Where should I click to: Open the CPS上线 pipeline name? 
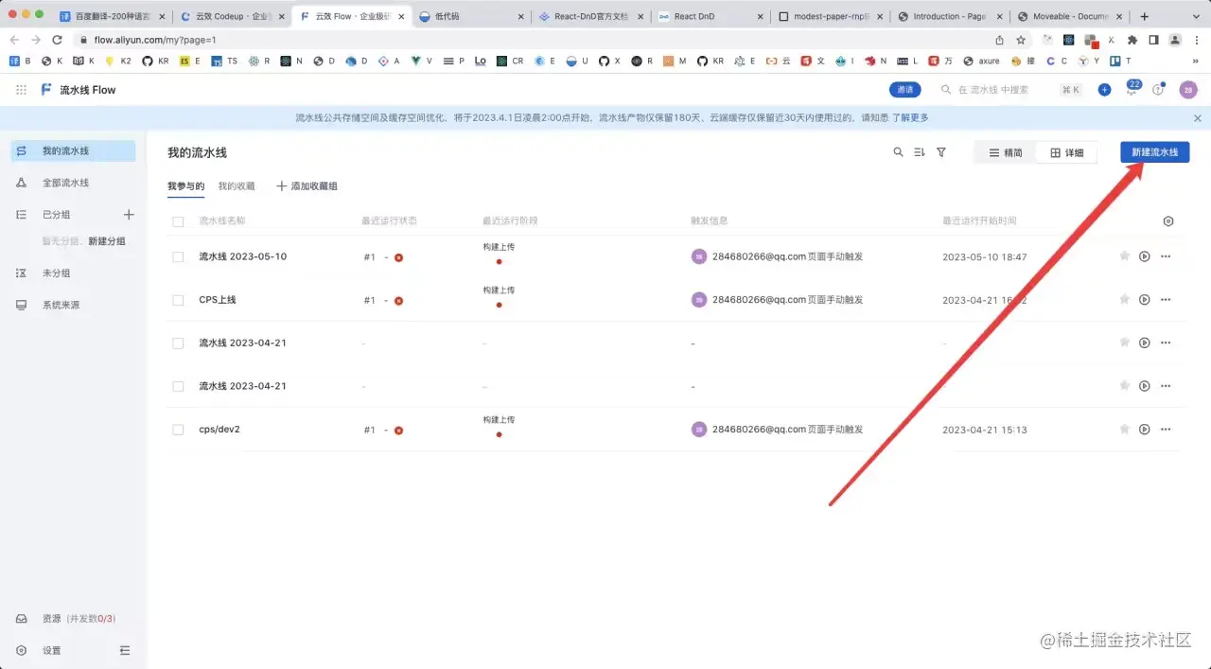(218, 300)
